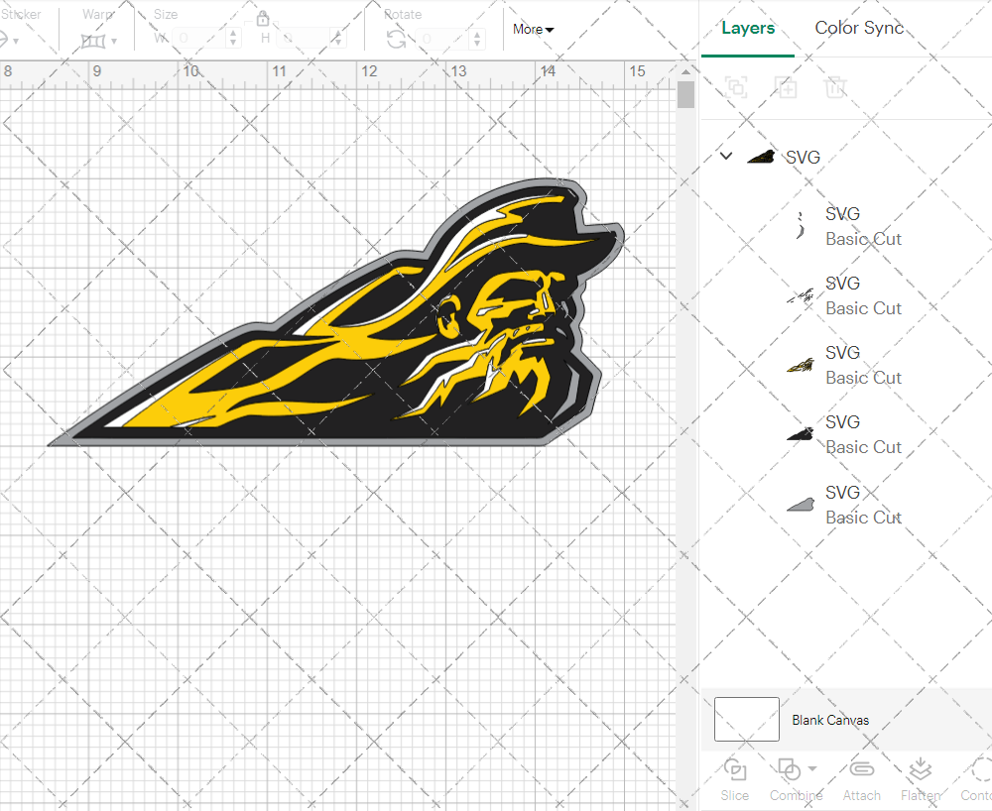The image size is (992, 811).
Task: Click the Delete layer trash icon
Action: point(835,87)
